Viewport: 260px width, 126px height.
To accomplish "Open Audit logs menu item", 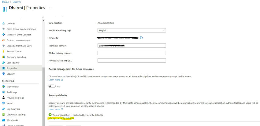I will (x=12, y=92).
